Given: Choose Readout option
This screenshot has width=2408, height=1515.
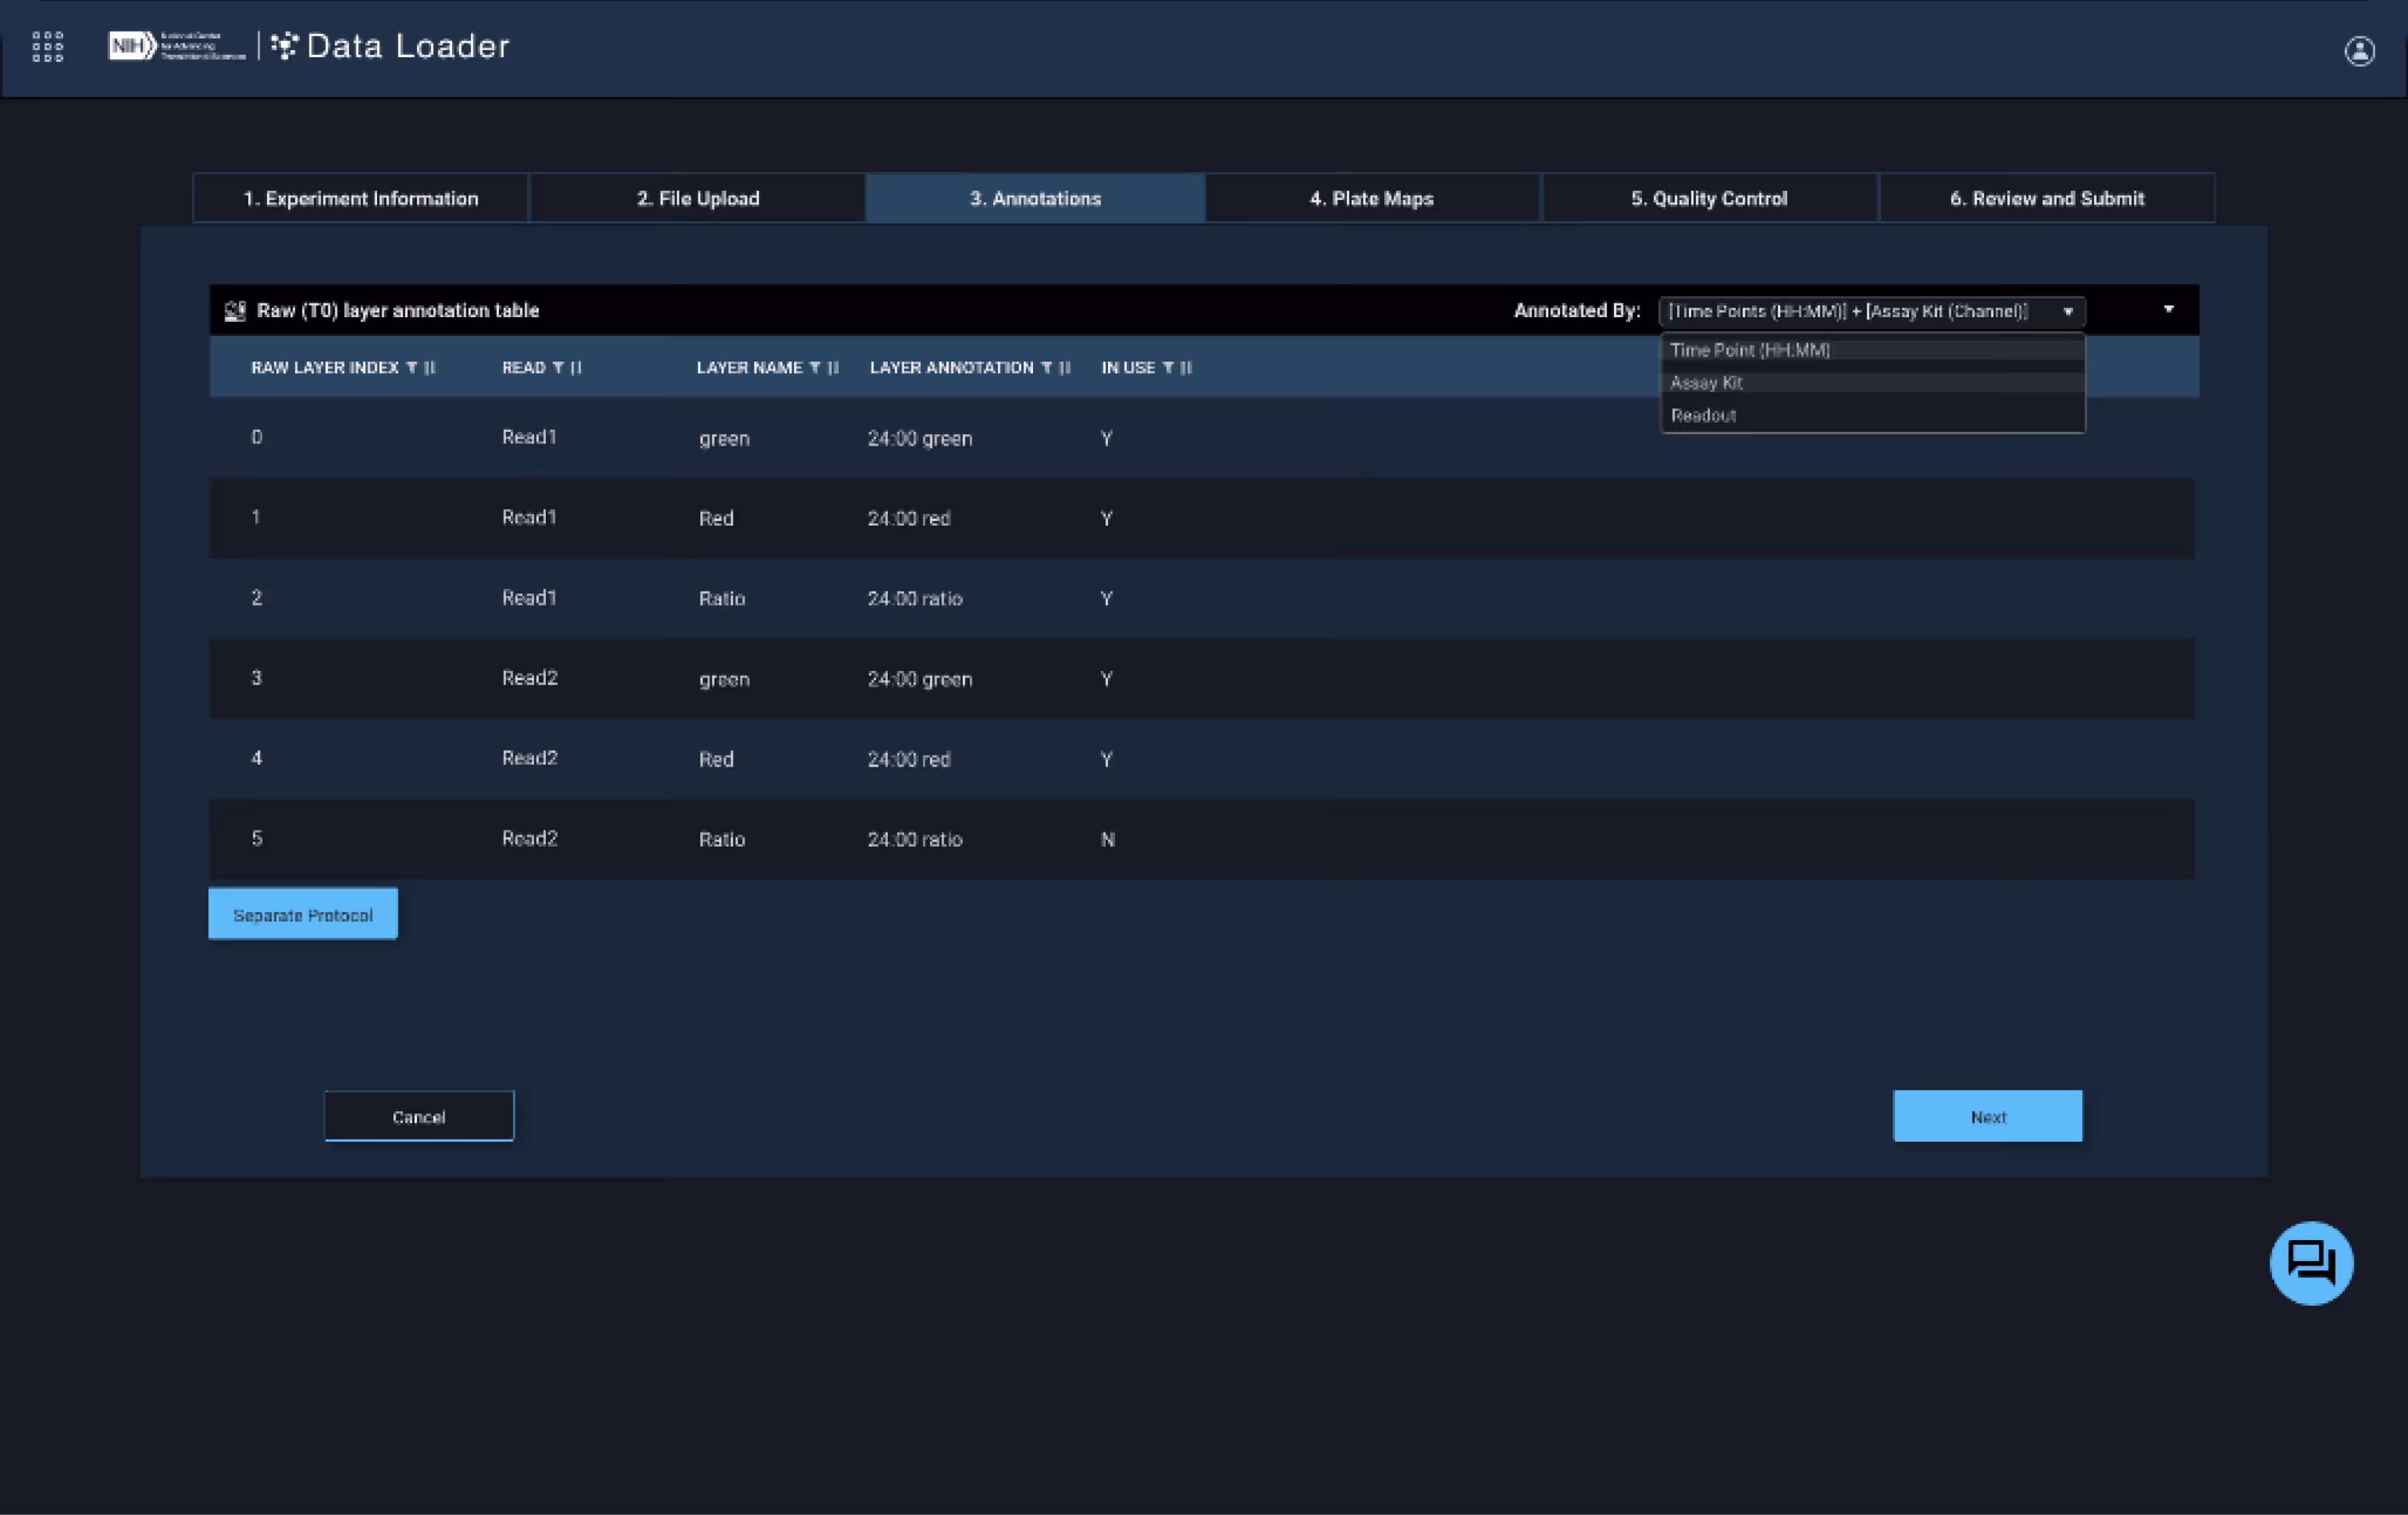Looking at the screenshot, I should click(x=1872, y=416).
